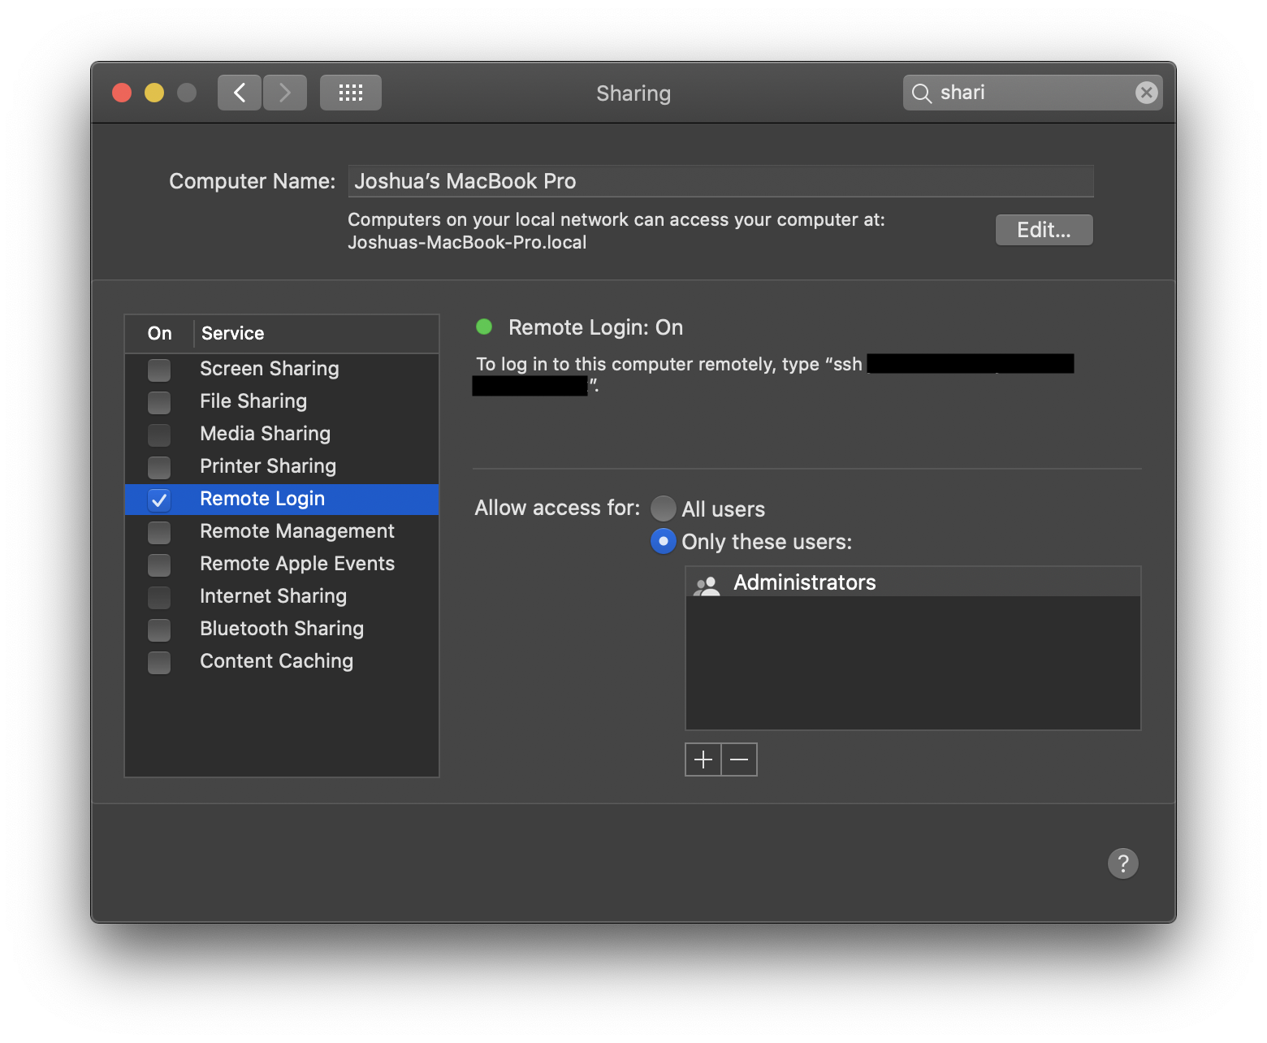Viewport: 1267px width, 1043px height.
Task: Select Screen Sharing service row
Action: click(282, 369)
